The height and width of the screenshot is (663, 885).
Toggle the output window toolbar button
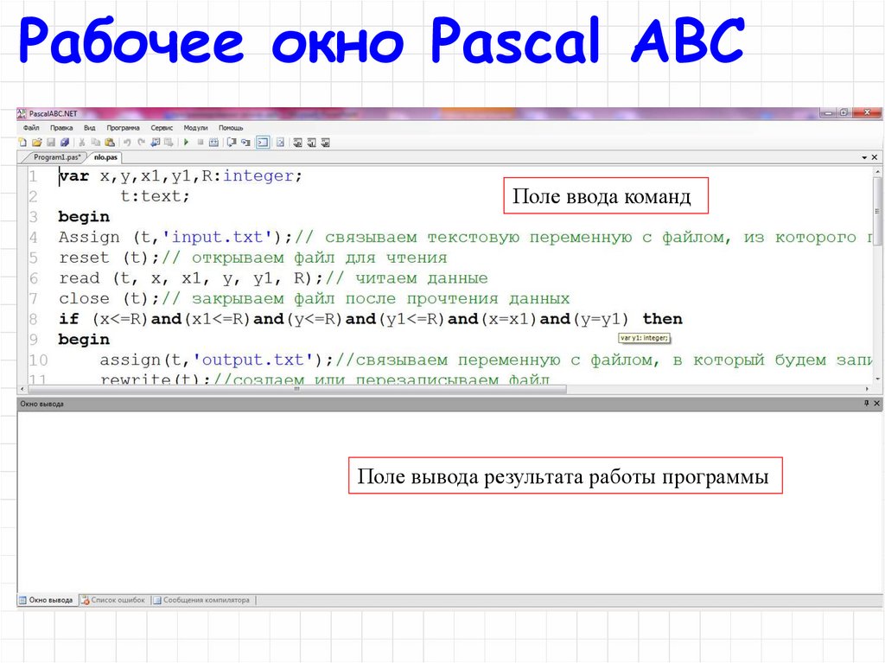[x=263, y=143]
